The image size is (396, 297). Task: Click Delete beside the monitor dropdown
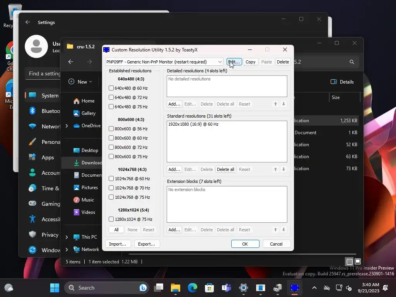tap(283, 62)
